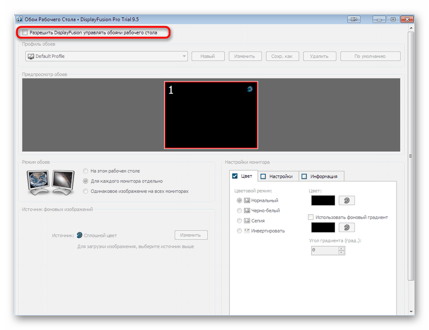
Task: Click the black Цвет color swatch
Action: (x=322, y=200)
